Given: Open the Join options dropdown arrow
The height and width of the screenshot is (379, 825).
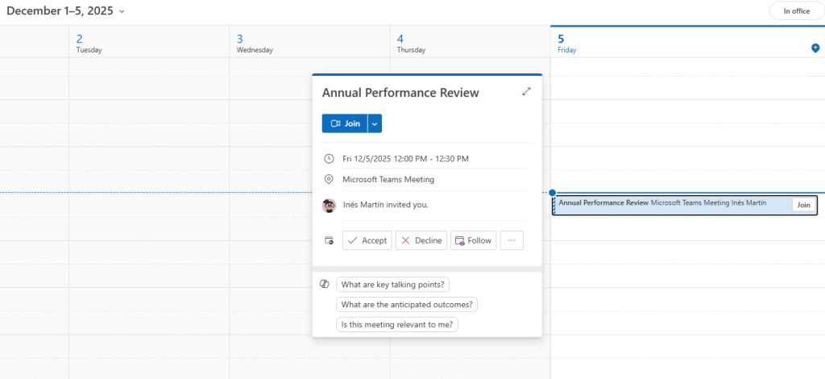Looking at the screenshot, I should click(x=375, y=123).
